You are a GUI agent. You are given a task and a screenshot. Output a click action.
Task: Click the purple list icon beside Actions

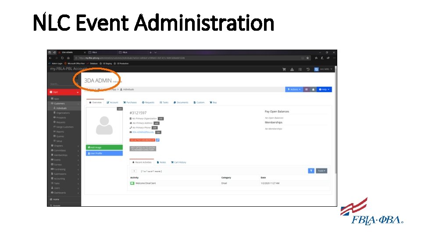click(x=307, y=90)
